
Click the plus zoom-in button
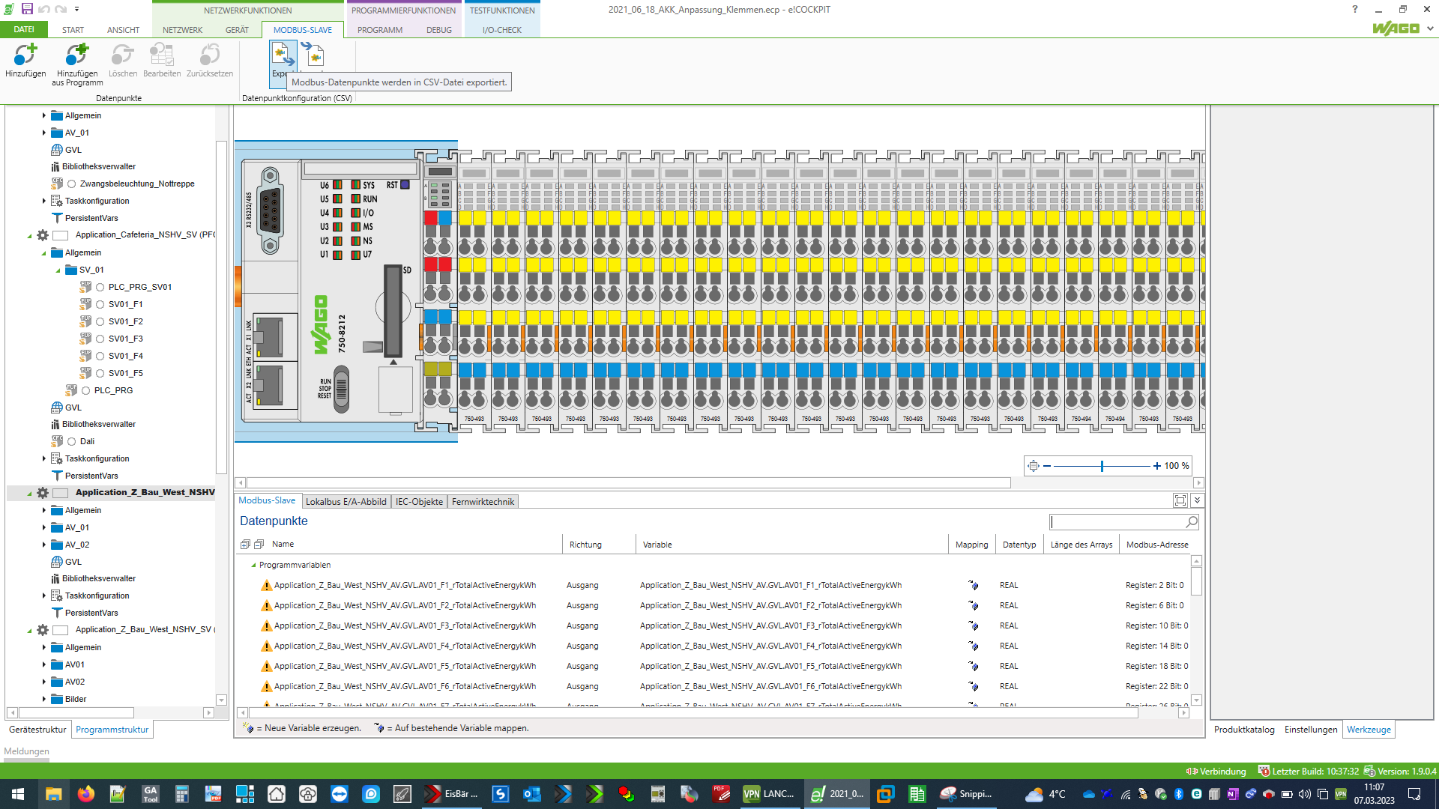pos(1156,466)
